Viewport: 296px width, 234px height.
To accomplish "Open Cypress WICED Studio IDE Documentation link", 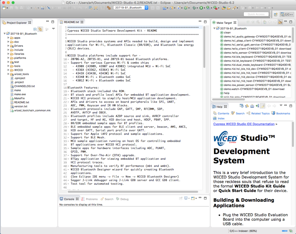I will click(244, 124).
